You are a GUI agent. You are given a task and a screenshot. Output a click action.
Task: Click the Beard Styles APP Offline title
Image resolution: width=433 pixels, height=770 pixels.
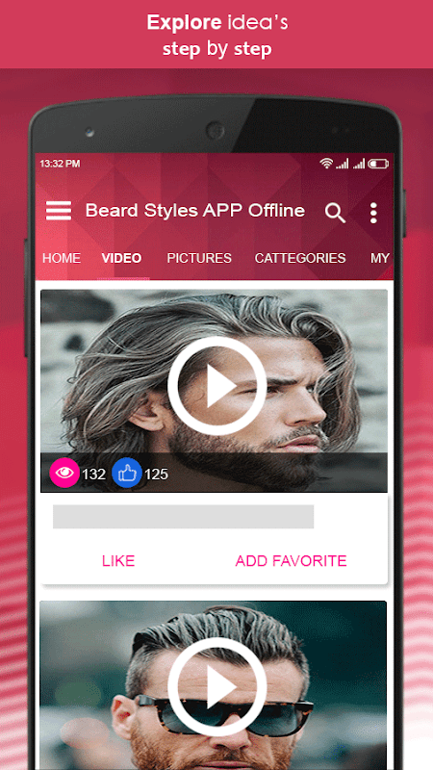coord(195,211)
